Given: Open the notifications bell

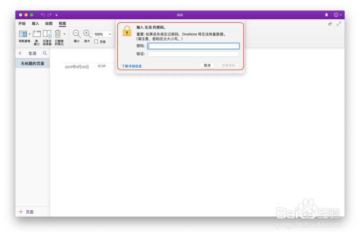Looking at the screenshot, I should click(x=327, y=15).
